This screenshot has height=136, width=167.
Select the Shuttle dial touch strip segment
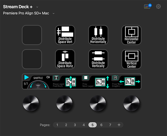click(x=37, y=82)
